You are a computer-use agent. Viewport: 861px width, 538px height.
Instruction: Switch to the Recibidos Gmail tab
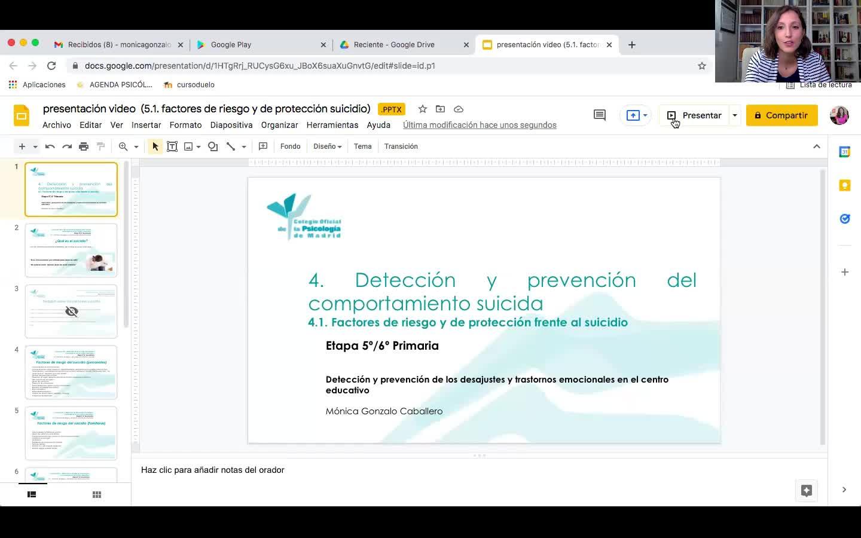coord(118,44)
